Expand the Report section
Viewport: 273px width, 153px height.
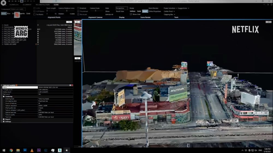4,119
